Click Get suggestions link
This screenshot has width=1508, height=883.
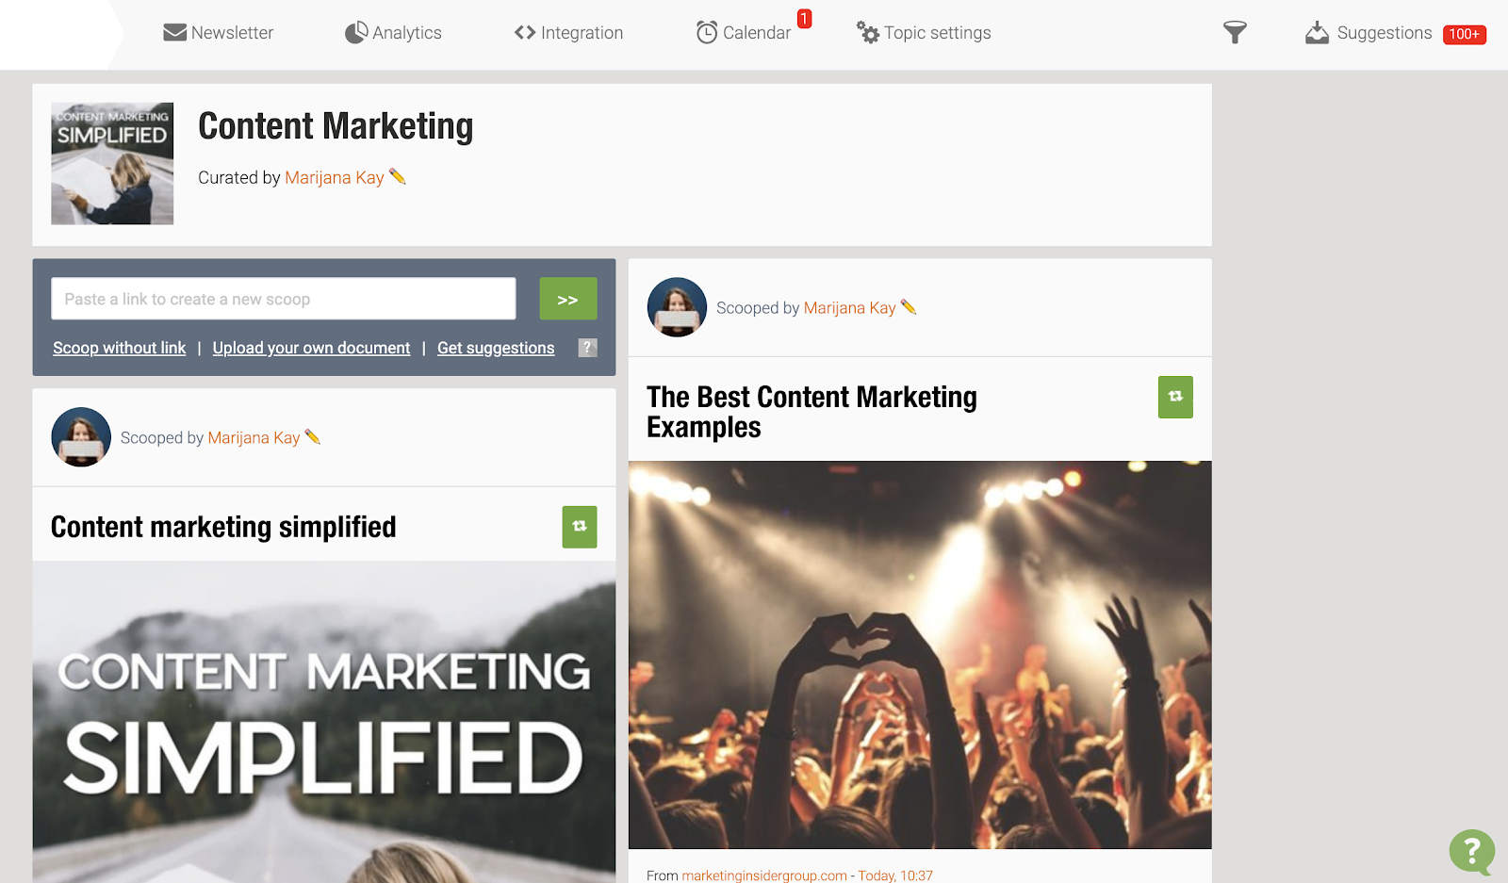coord(496,348)
